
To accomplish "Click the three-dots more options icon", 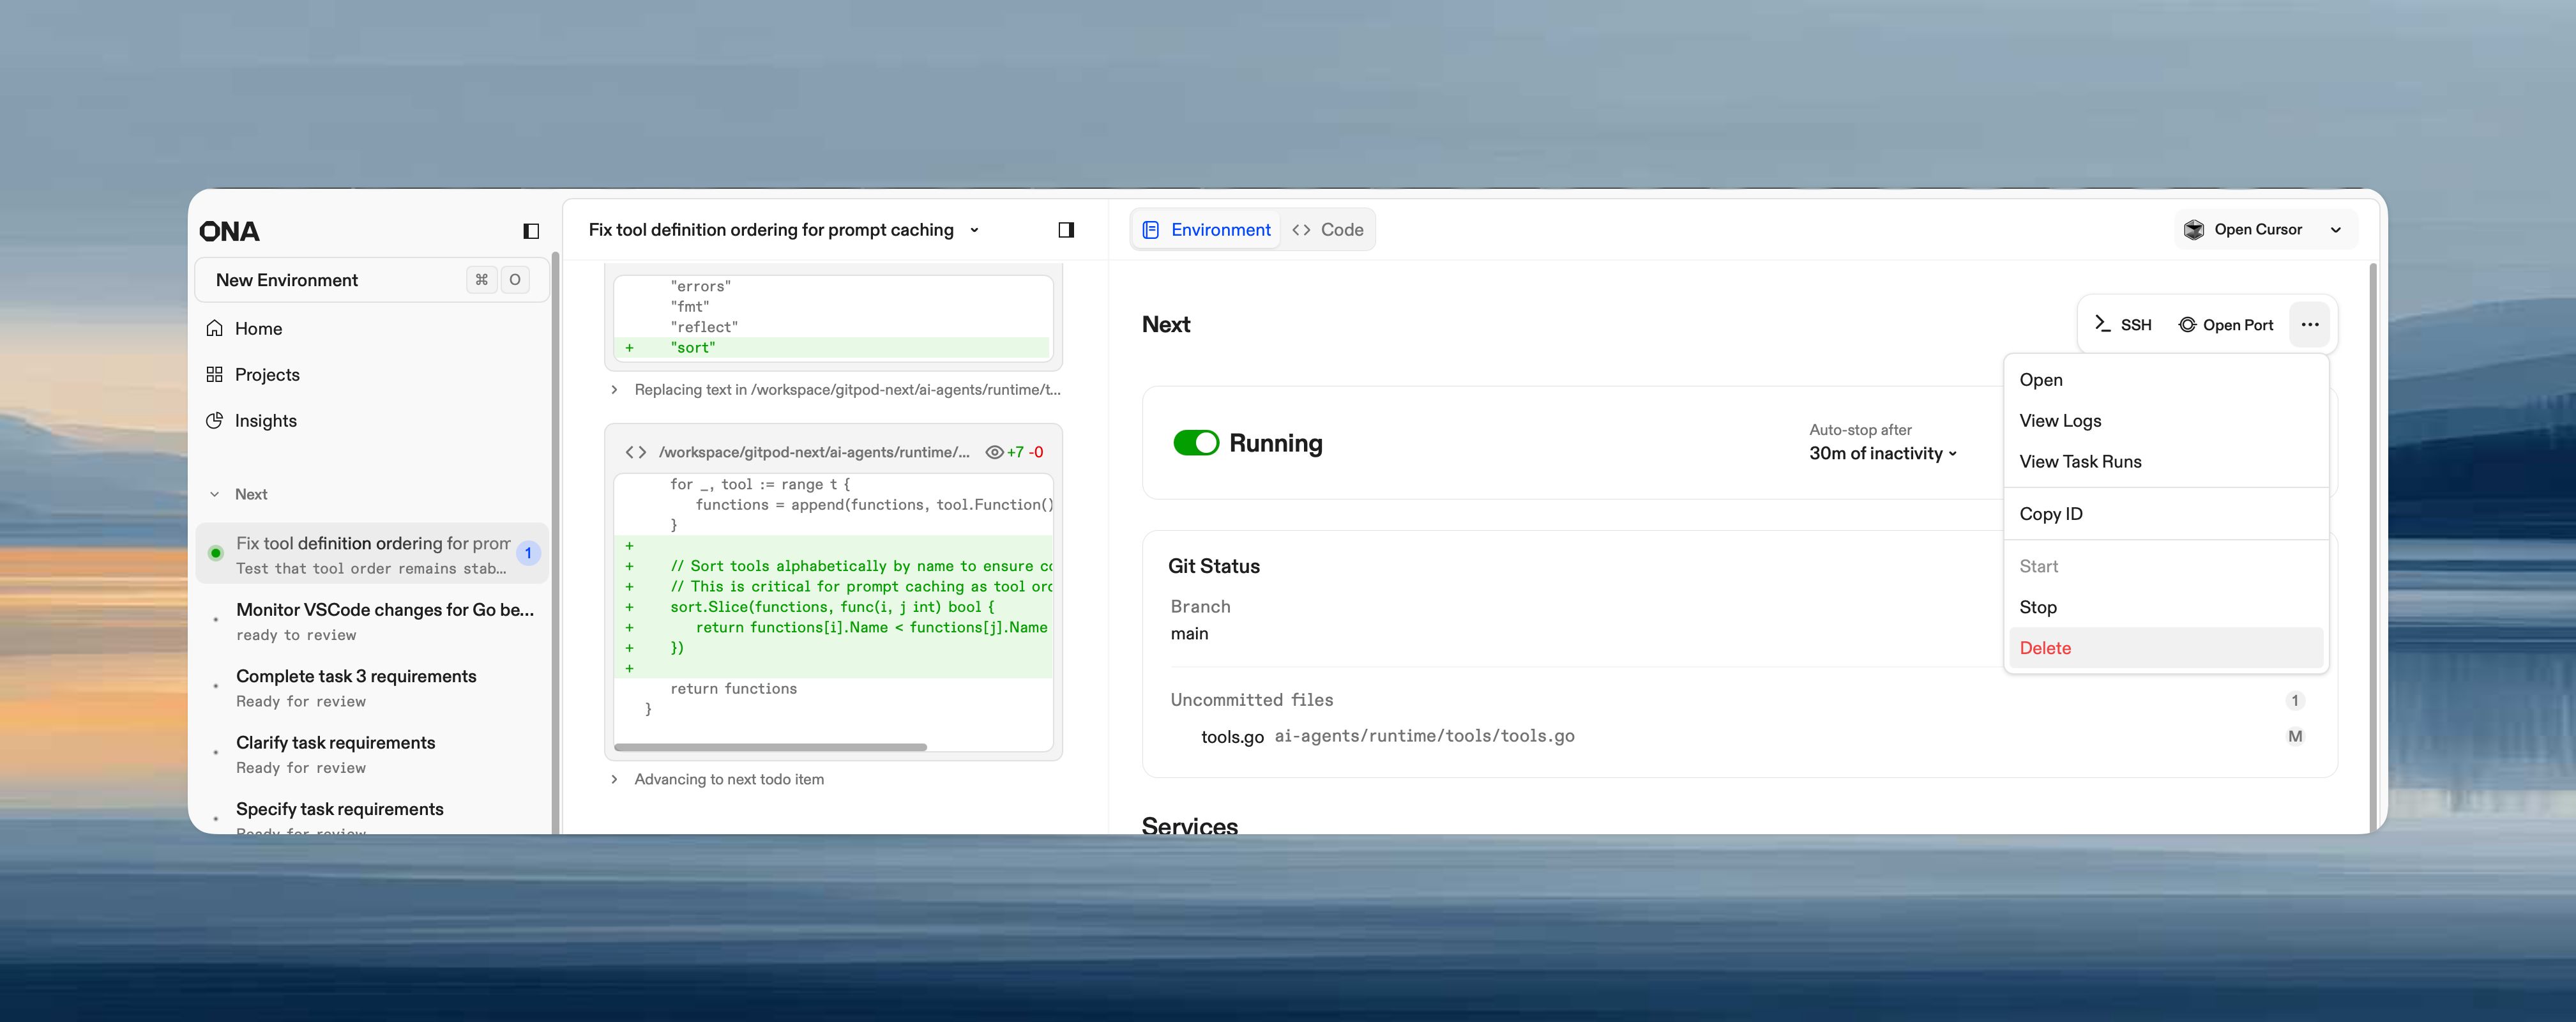I will (2309, 324).
